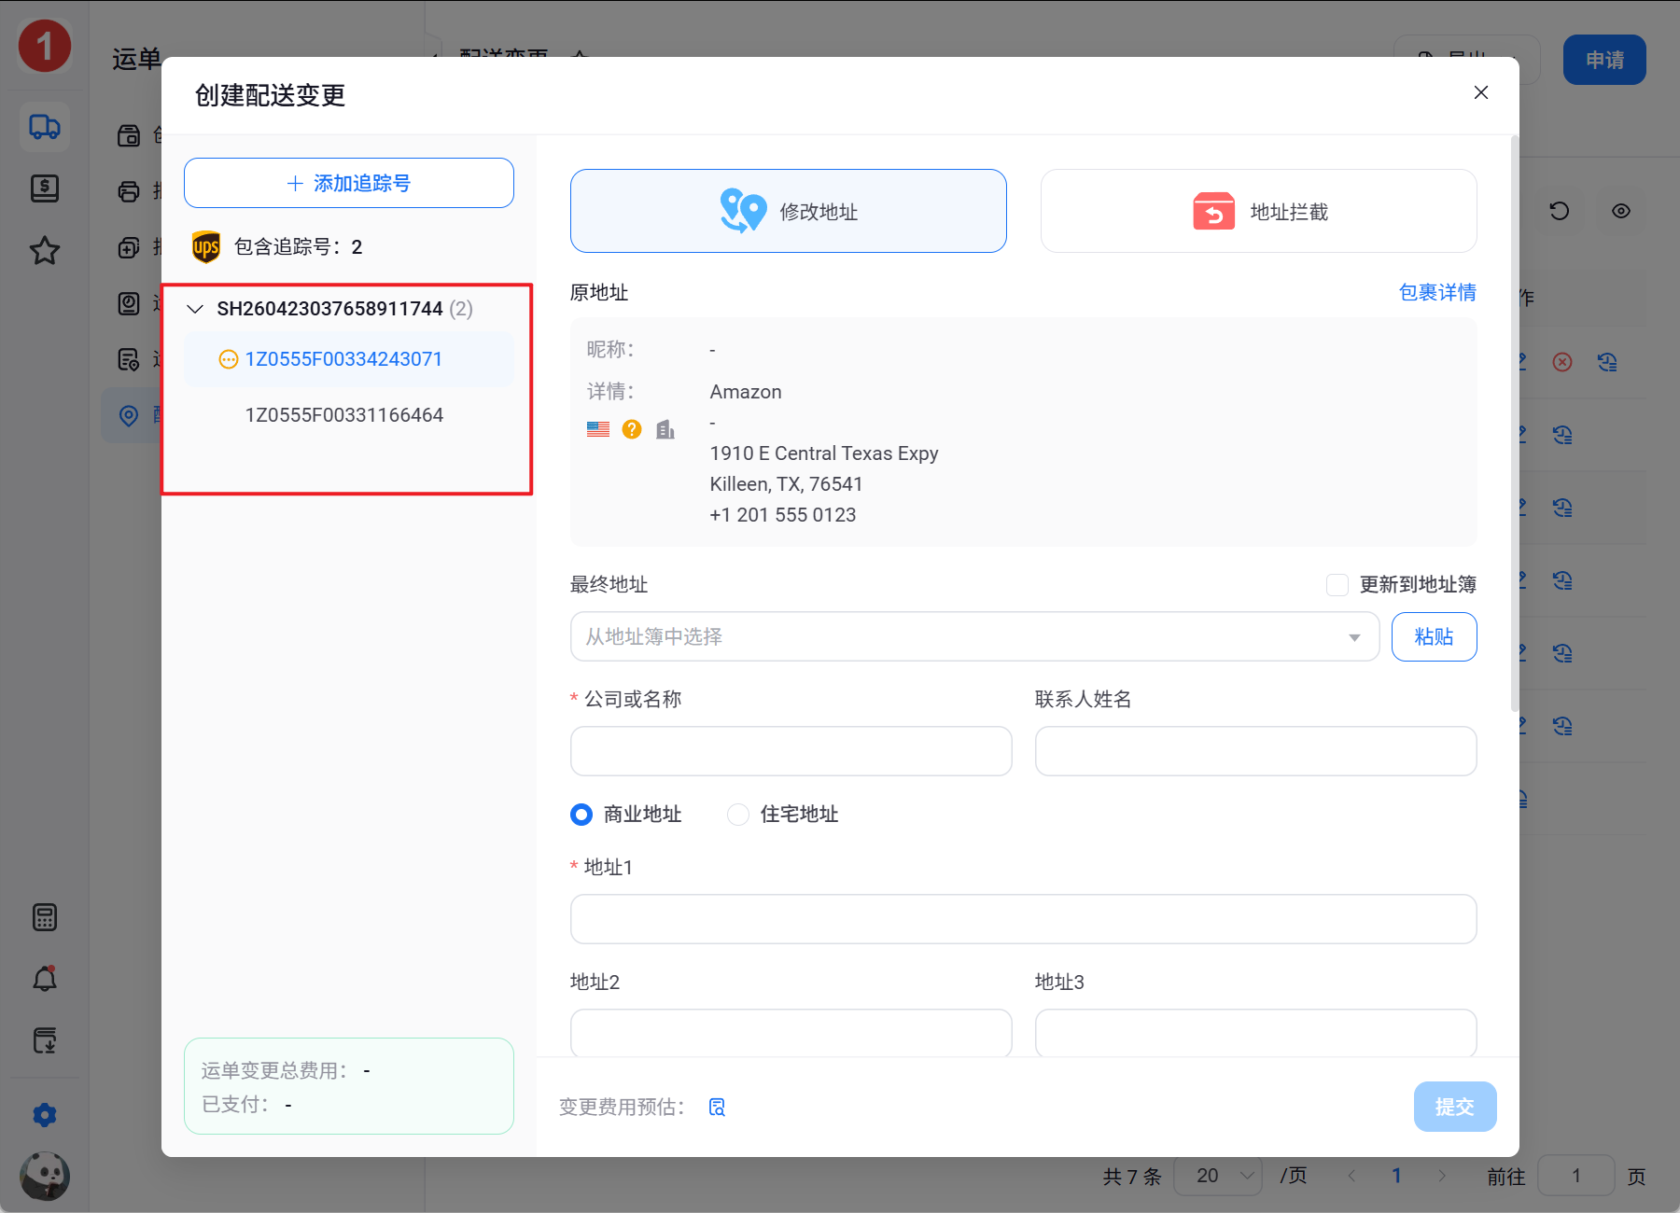Click page number 1 in pagination

pyautogui.click(x=1396, y=1176)
